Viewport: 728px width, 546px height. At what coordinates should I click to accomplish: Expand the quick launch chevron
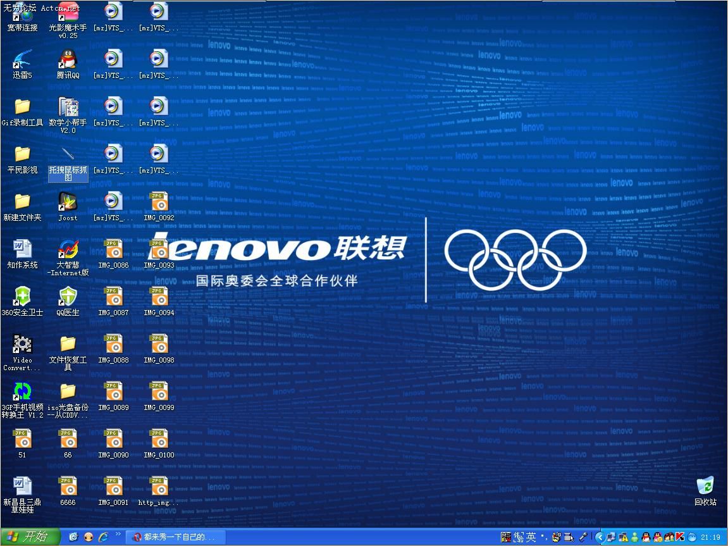point(118,535)
